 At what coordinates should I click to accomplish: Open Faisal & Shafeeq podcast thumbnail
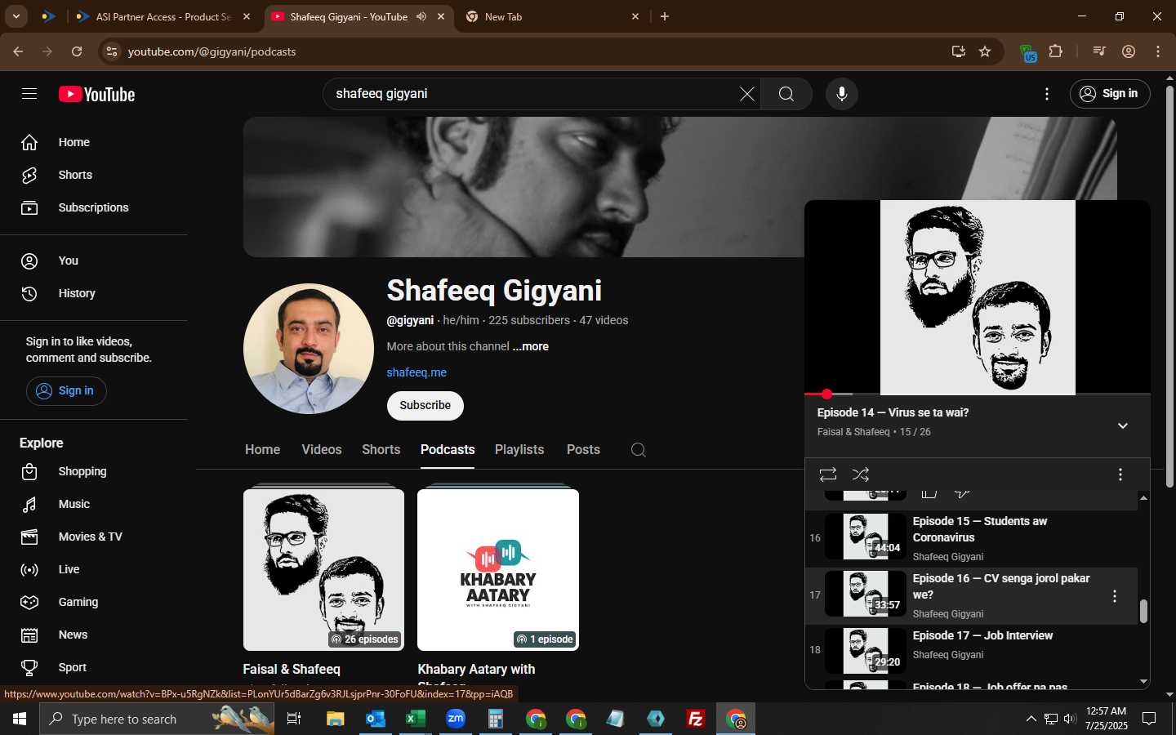pyautogui.click(x=323, y=569)
